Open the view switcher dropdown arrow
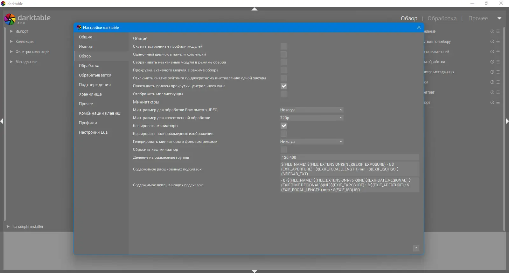Screen dimensions: 509x273 (499, 18)
